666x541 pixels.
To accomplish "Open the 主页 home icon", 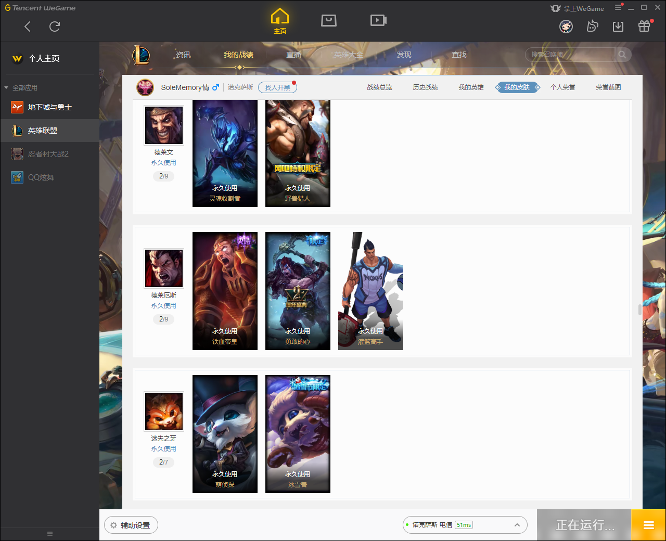I will point(280,21).
